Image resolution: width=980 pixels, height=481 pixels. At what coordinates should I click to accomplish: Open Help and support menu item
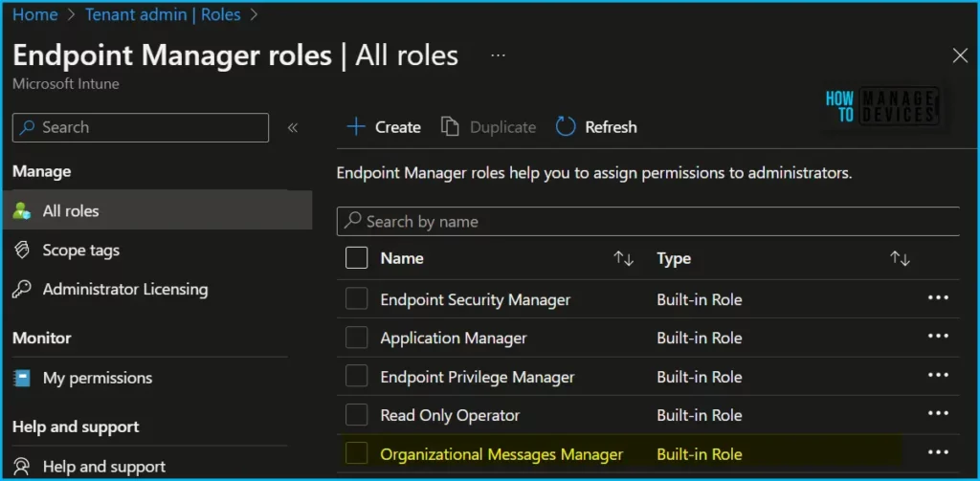click(103, 467)
